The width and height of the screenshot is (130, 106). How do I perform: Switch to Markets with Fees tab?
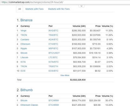(x=34, y=9)
